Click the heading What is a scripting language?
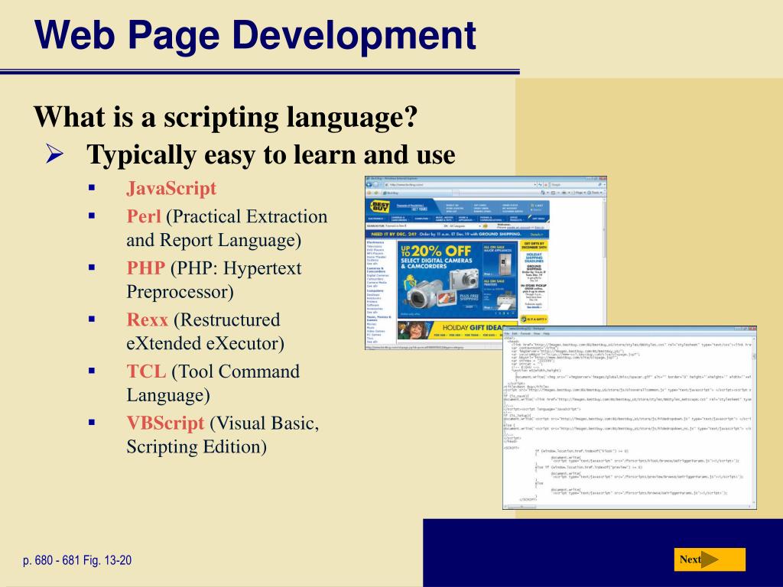This screenshot has height=587, width=783. 226,117
